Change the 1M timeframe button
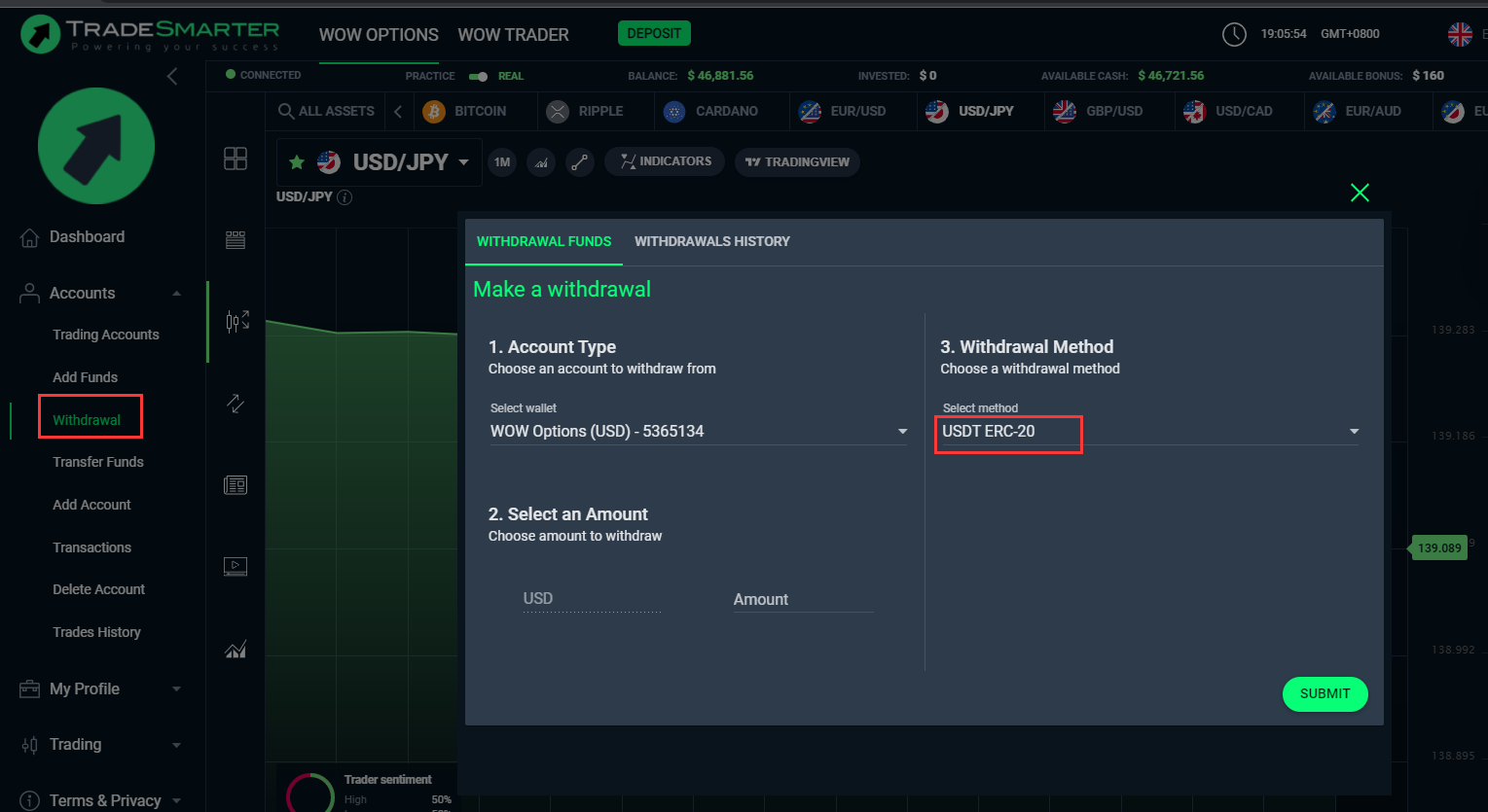The image size is (1488, 812). click(502, 162)
